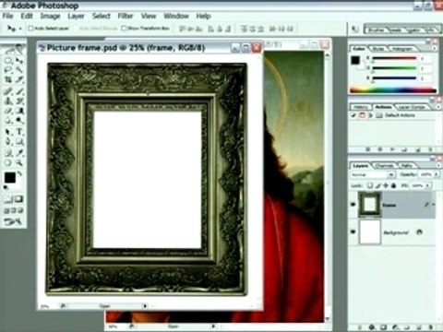Select the Rectangular Marquee tool
Viewport: 443px width, 332px height.
point(8,60)
